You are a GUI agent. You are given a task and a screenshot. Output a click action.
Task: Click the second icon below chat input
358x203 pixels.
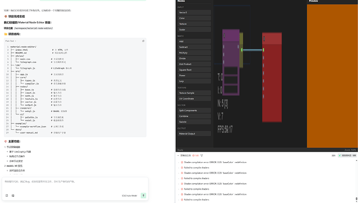[13, 195]
